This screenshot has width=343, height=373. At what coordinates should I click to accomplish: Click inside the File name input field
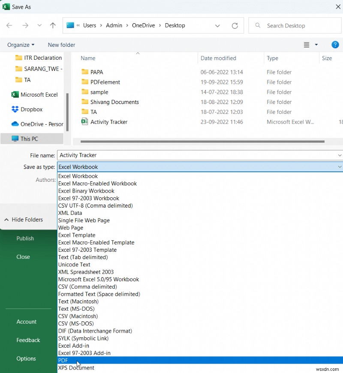[129, 155]
